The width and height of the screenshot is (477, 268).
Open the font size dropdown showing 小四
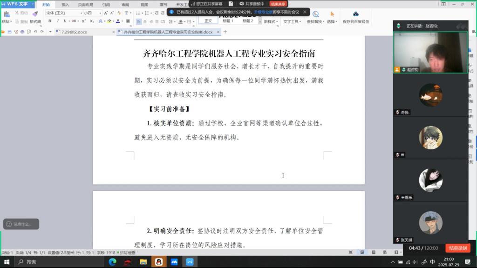92,13
